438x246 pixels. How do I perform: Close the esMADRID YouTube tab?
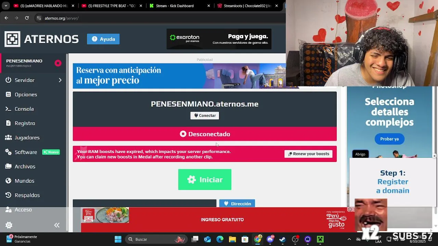pyautogui.click(x=73, y=6)
